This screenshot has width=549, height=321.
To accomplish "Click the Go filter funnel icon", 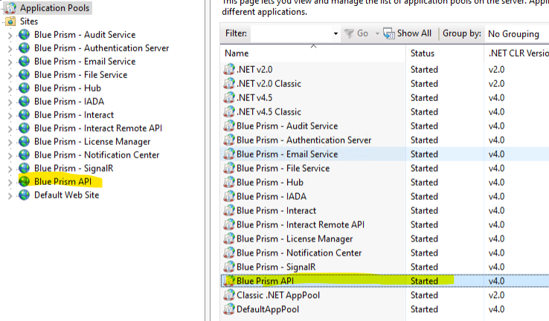I will coord(349,33).
